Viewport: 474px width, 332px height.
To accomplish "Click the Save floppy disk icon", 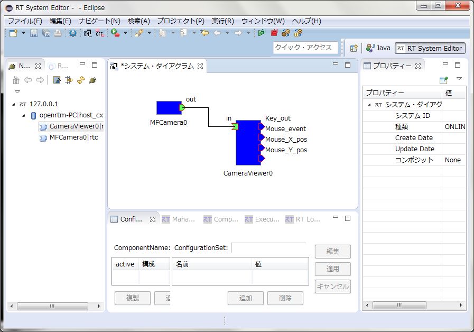I will 34,33.
